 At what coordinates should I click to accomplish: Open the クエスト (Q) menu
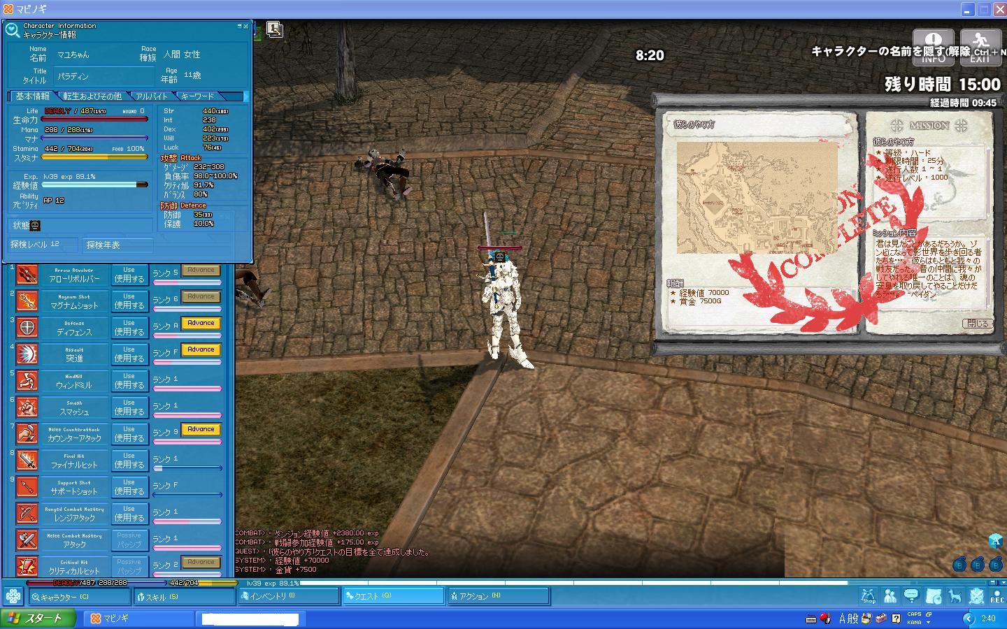[394, 596]
